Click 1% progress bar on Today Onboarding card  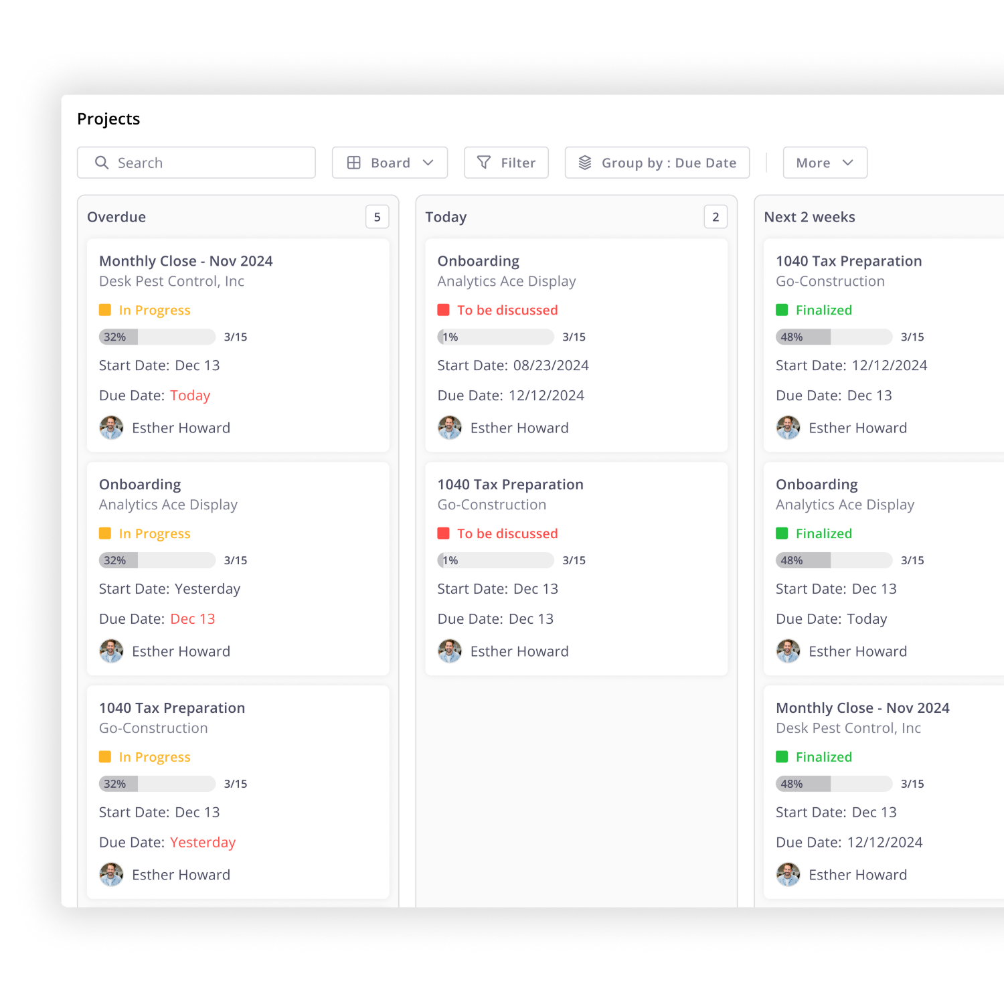(x=495, y=337)
